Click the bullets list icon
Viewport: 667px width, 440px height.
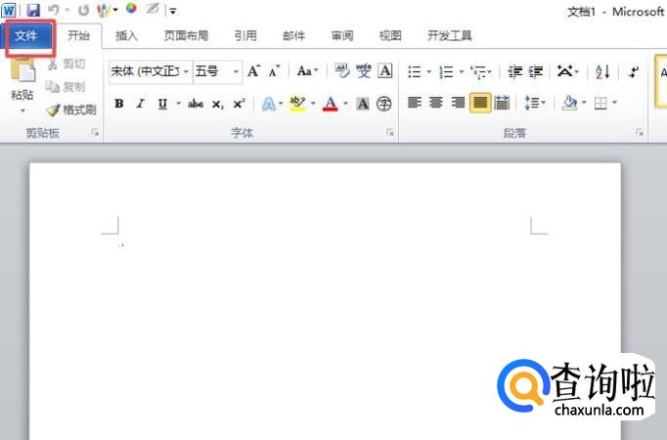click(x=415, y=71)
